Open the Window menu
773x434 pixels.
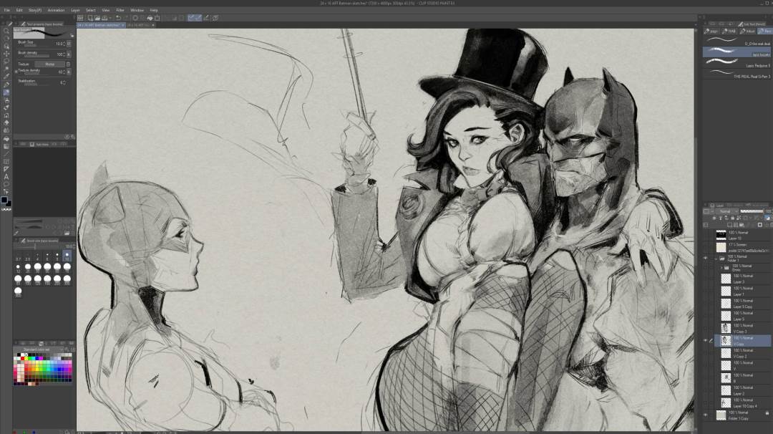click(x=137, y=10)
